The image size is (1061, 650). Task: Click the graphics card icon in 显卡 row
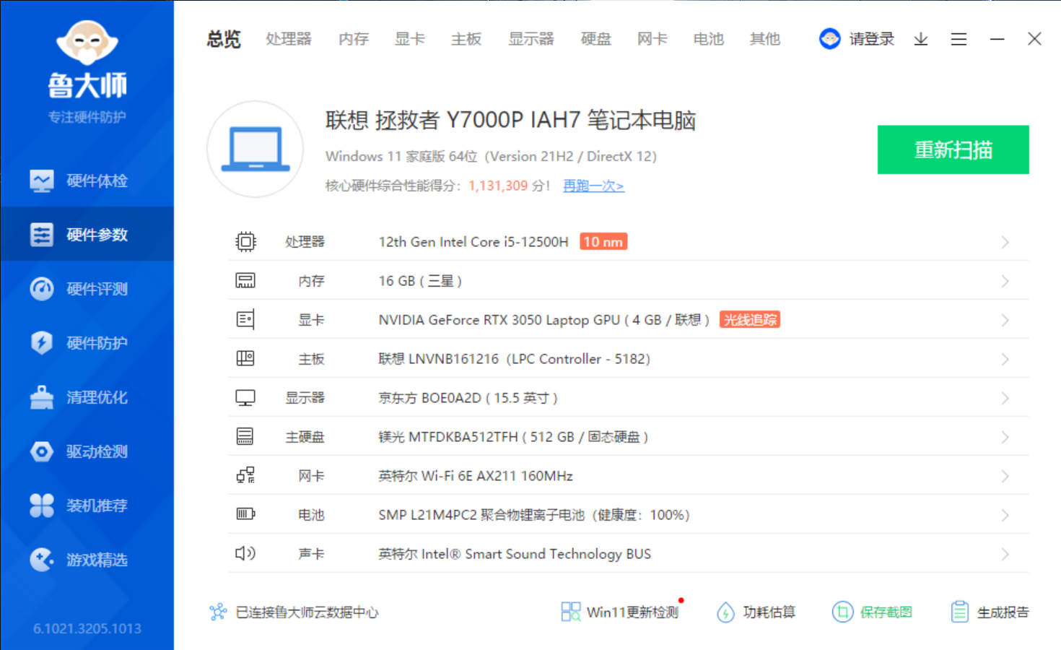(x=245, y=319)
